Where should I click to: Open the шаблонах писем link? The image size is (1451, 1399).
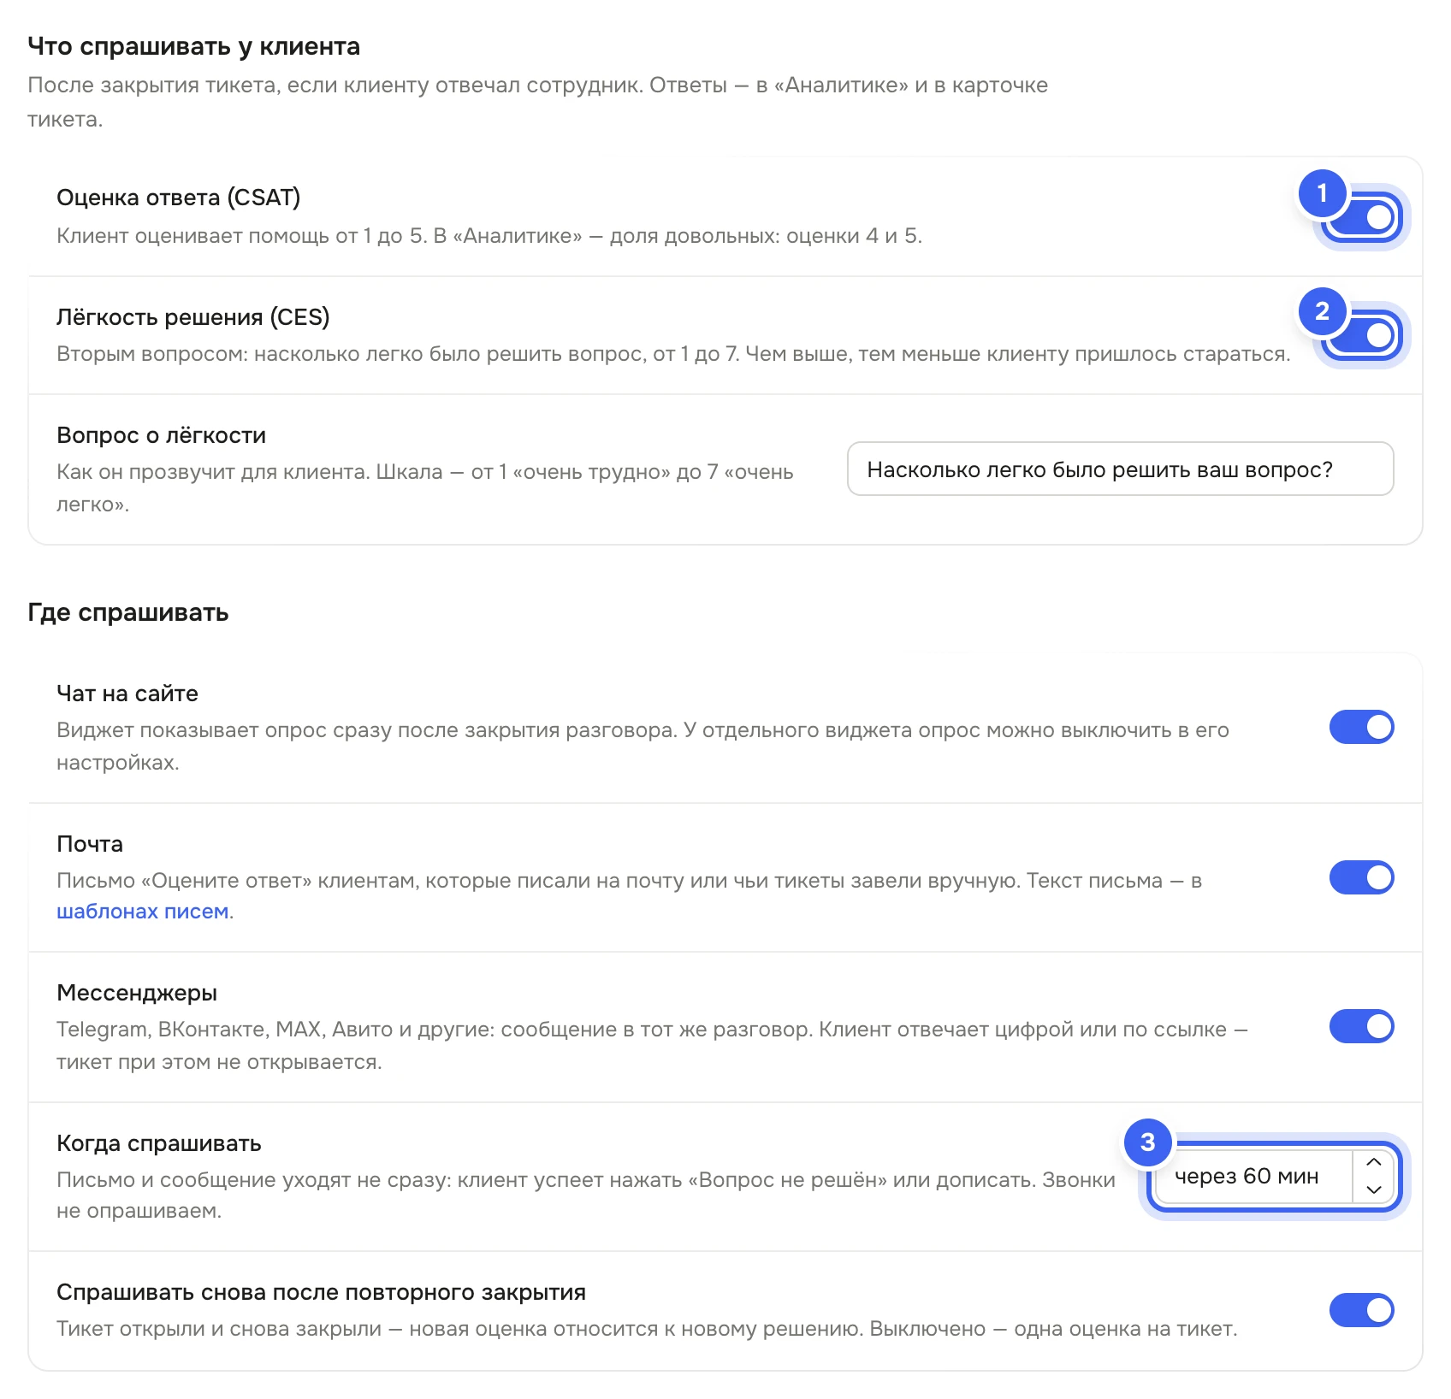coord(143,912)
